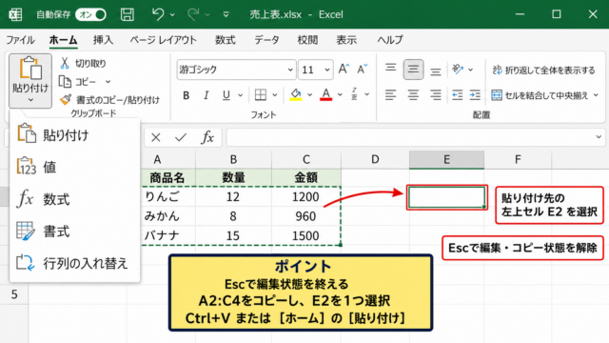Screen dimensions: 609x343
Task: Expand the formula bar chevron
Action: pos(599,137)
